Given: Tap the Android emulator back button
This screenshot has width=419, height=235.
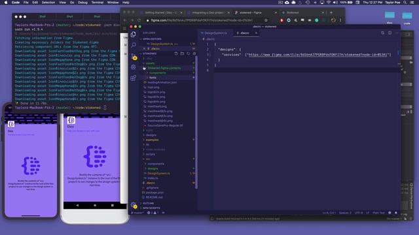Looking at the screenshot, I should point(77,206).
